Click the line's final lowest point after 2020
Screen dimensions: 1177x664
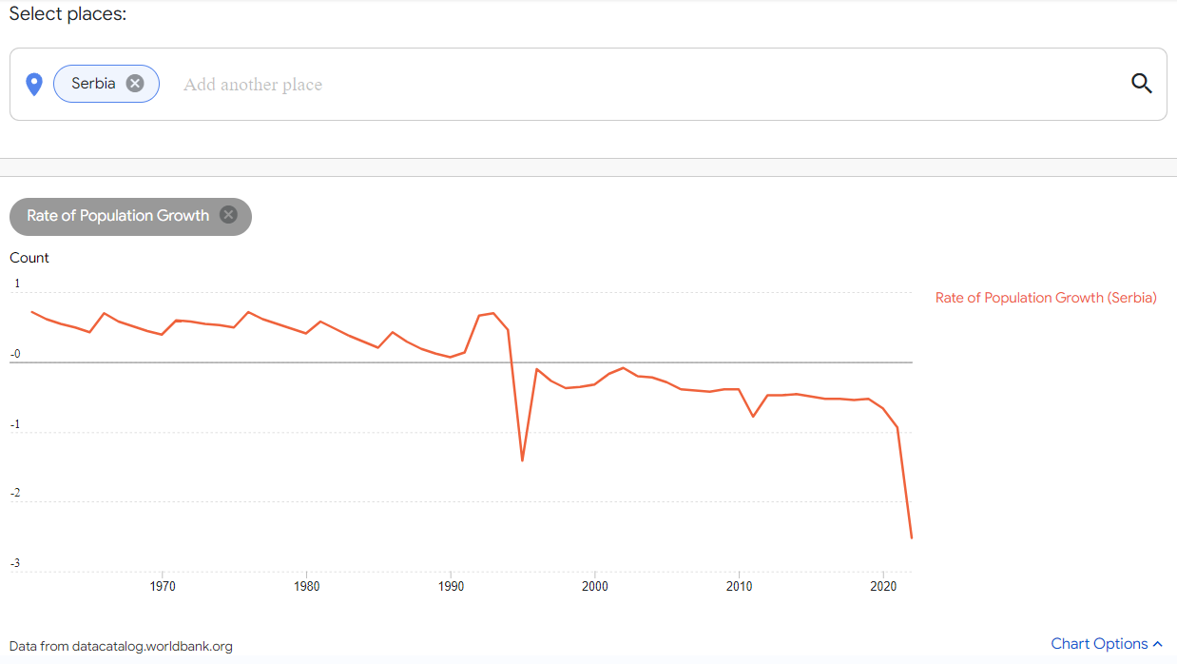pyautogui.click(x=911, y=537)
